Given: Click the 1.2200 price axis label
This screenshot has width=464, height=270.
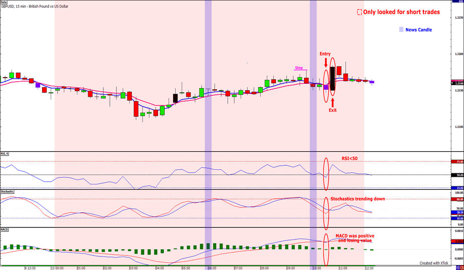Looking at the screenshot, I should (x=458, y=54).
